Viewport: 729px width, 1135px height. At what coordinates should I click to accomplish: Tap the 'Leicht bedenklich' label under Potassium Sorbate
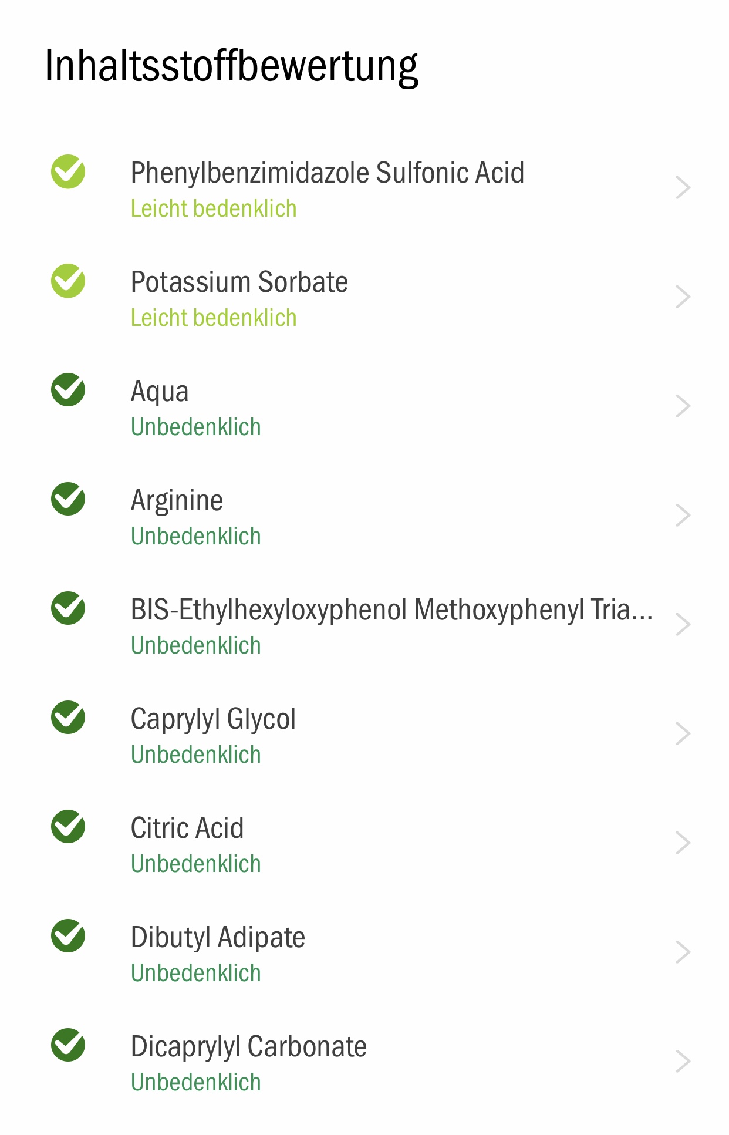click(214, 318)
